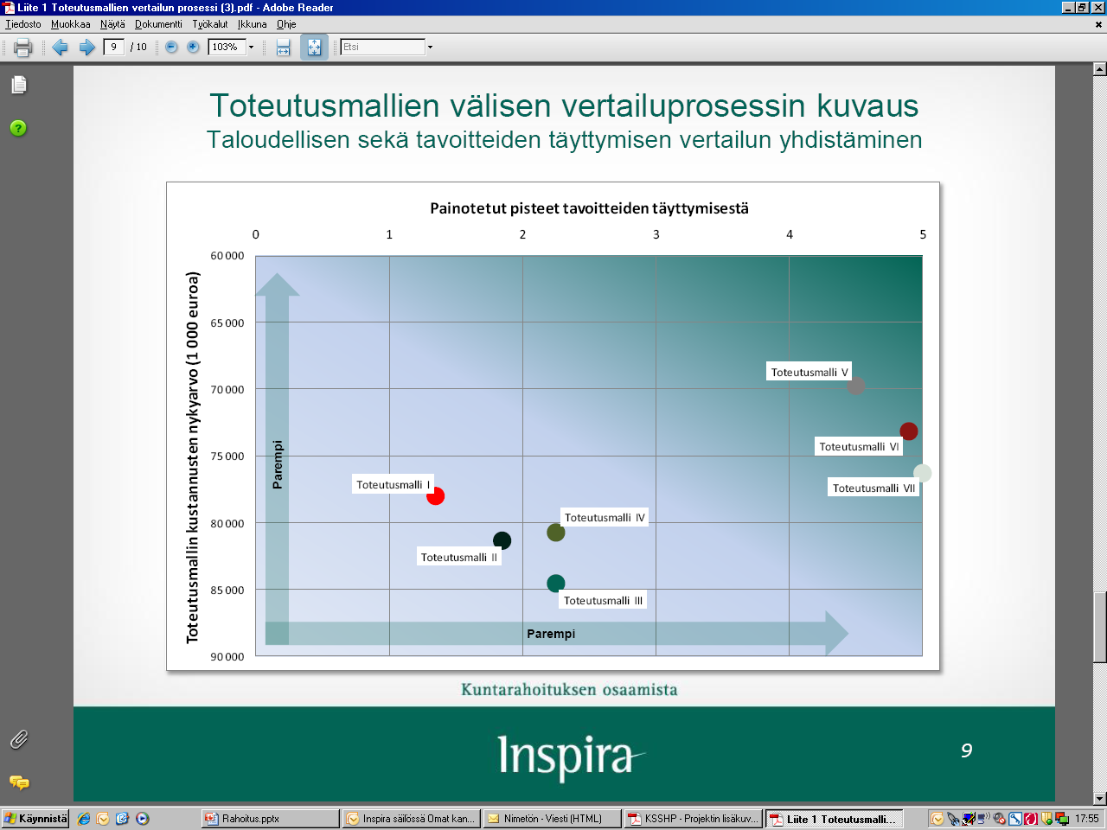Click the slide heading Toteutusmallien välisen vertailuprosessin kuvaus
The image size is (1107, 830).
coord(564,105)
